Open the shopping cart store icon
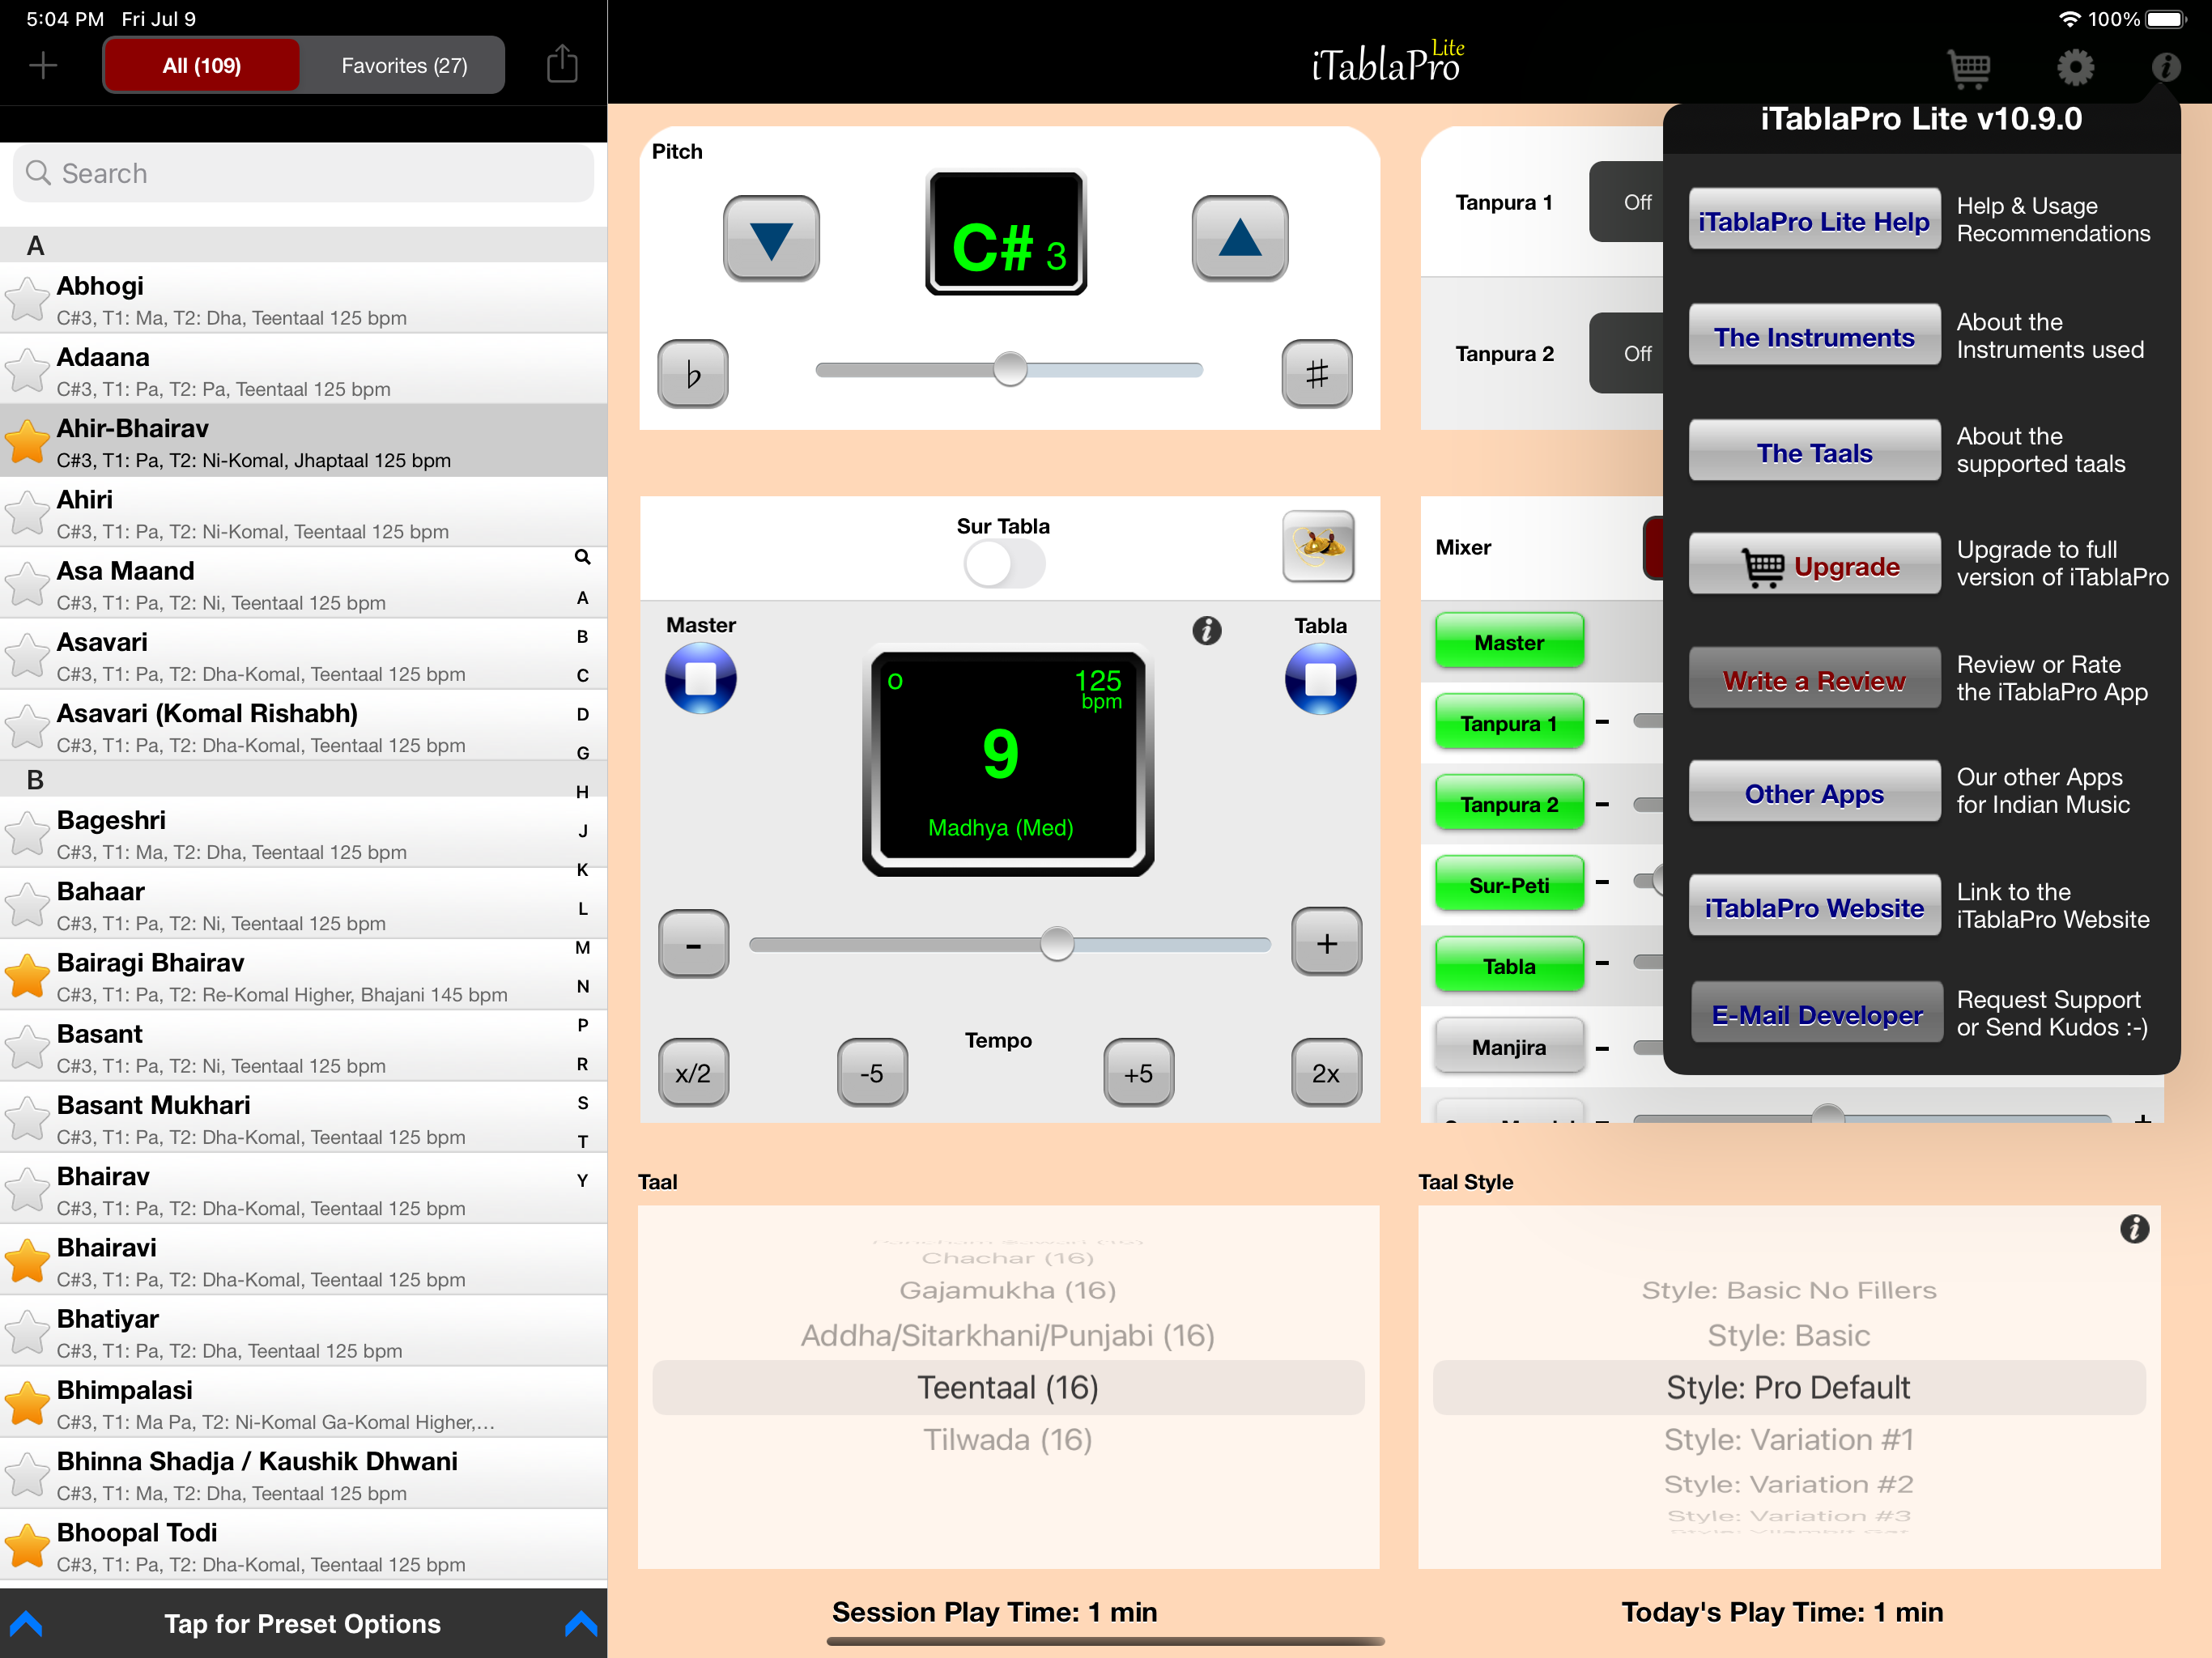The height and width of the screenshot is (1658, 2212). point(1969,67)
